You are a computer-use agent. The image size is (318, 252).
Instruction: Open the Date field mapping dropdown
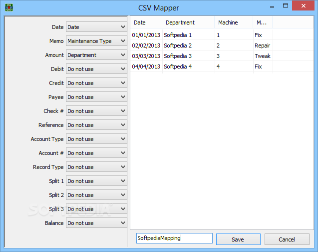96,27
